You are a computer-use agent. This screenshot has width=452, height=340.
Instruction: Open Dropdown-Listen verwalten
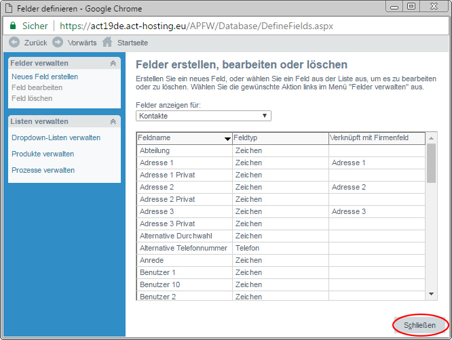click(x=56, y=137)
